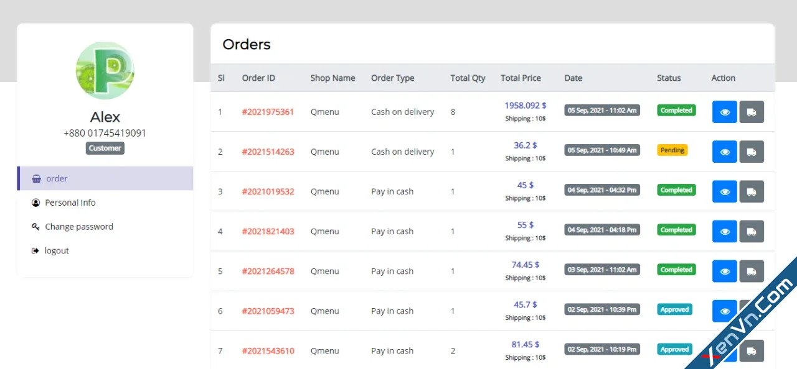Click date badge 05 Sep, 2021 - 11:02 Am
The width and height of the screenshot is (797, 369).
pos(602,111)
